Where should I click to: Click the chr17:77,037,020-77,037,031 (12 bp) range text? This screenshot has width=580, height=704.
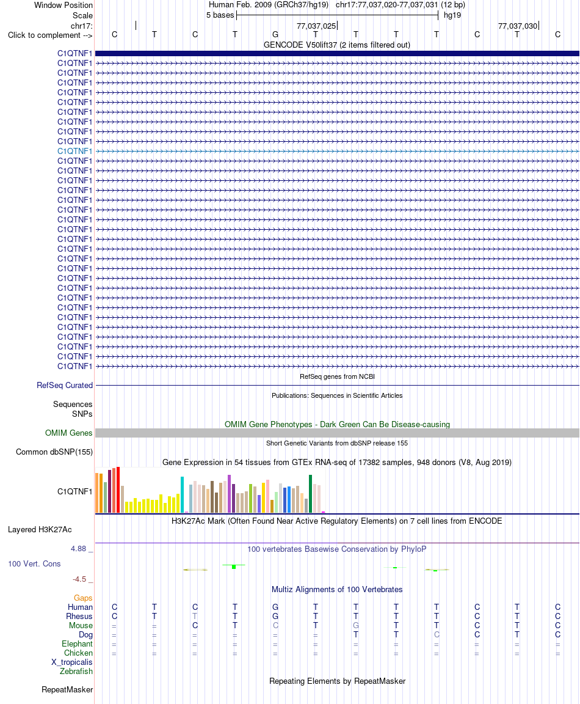tap(400, 4)
